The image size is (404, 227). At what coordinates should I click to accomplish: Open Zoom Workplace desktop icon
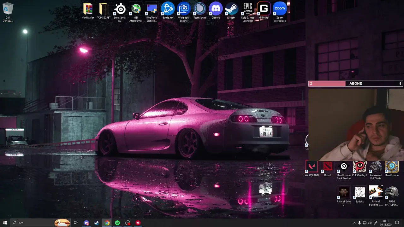pos(280,12)
